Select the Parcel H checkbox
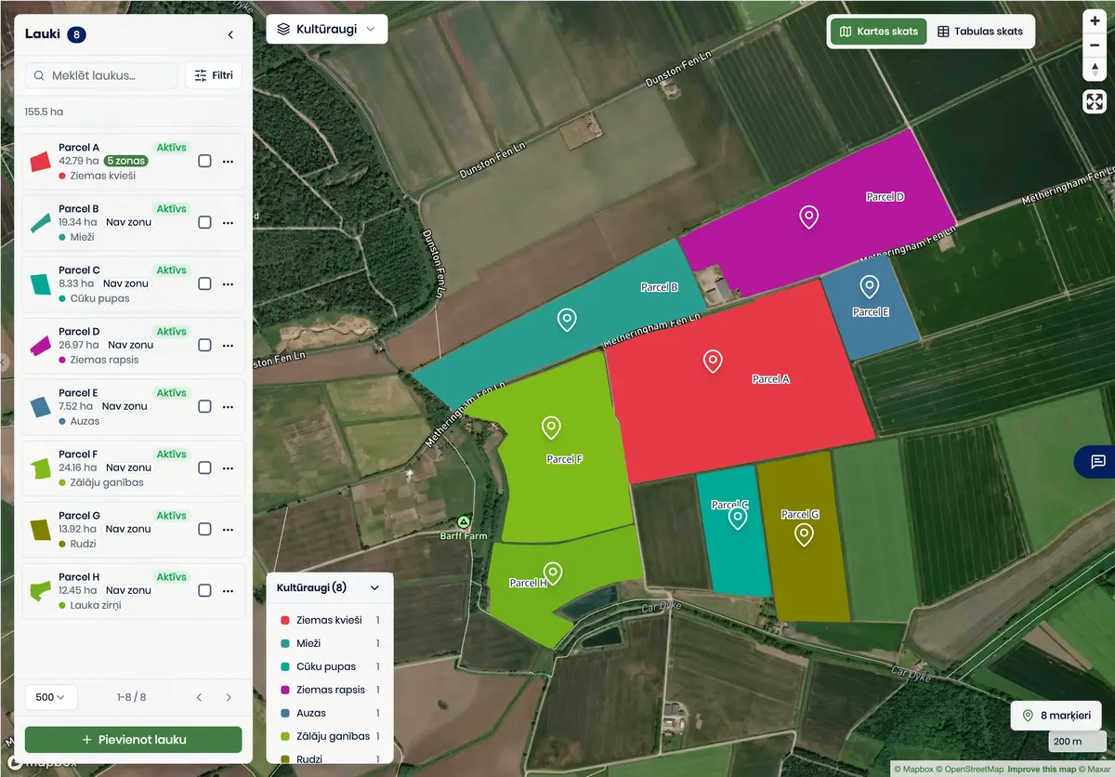This screenshot has height=777, width=1115. 204,590
